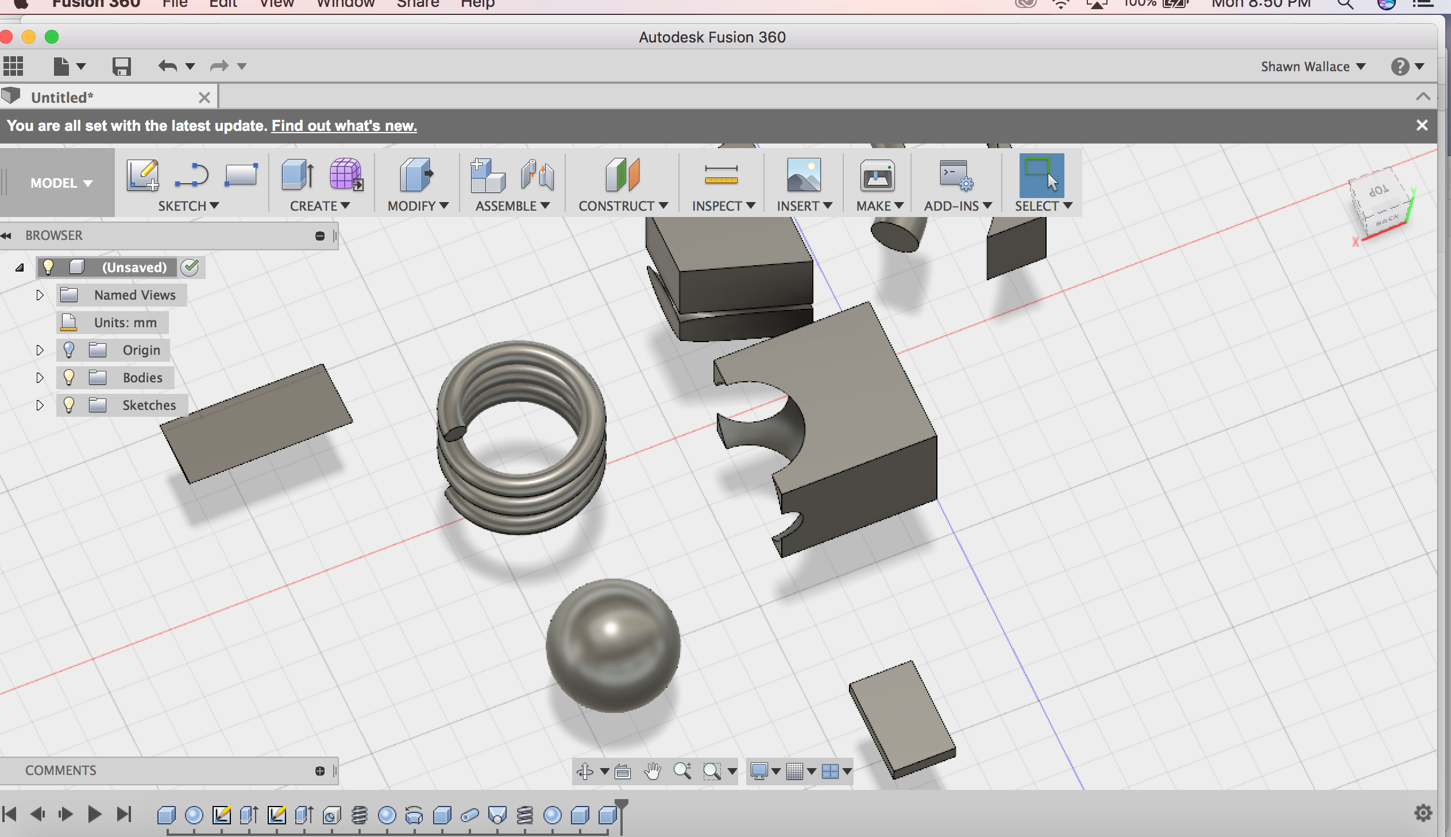Open the MODIFY dropdown menu
This screenshot has width=1451, height=837.
(418, 206)
